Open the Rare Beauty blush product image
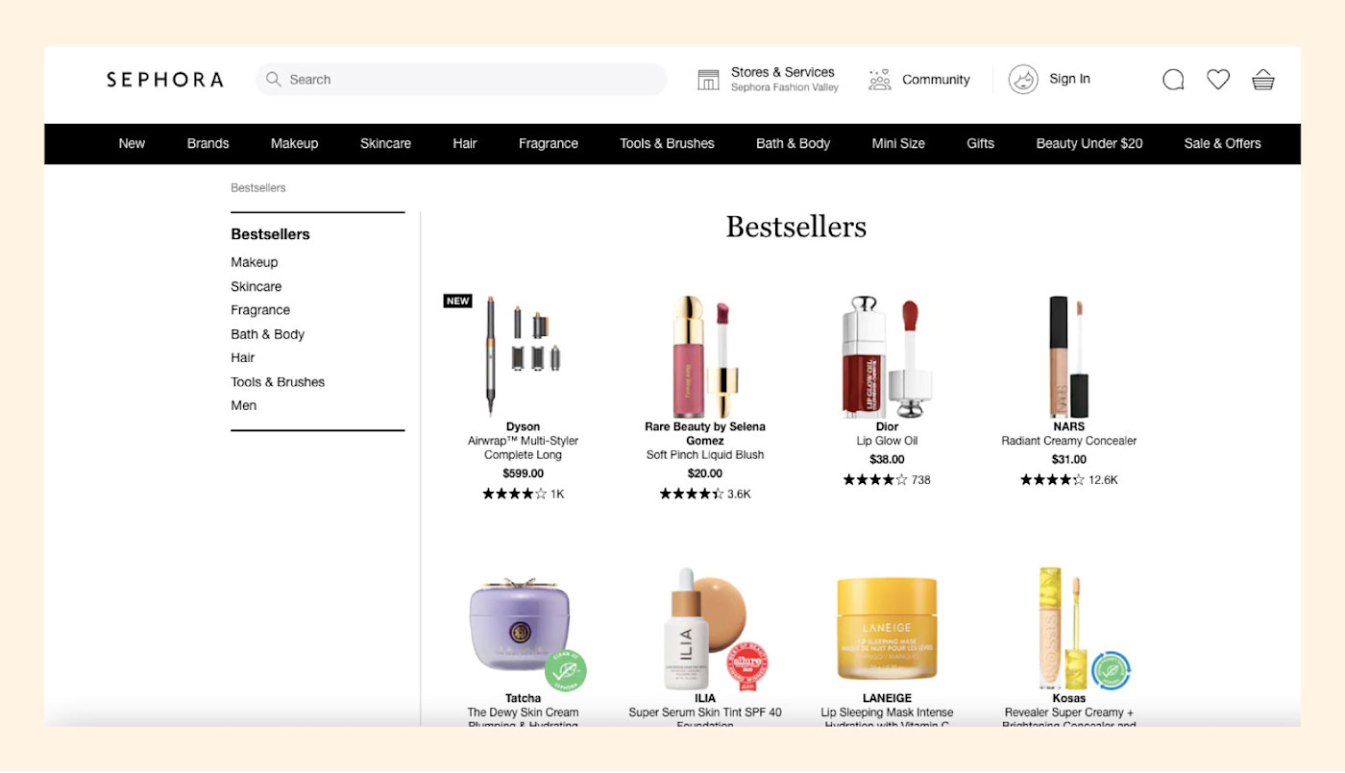Viewport: 1345px width, 773px height. tap(704, 354)
